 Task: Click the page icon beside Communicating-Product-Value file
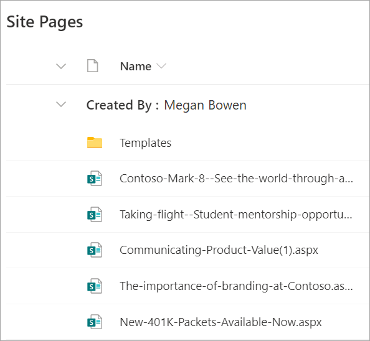[x=95, y=250]
